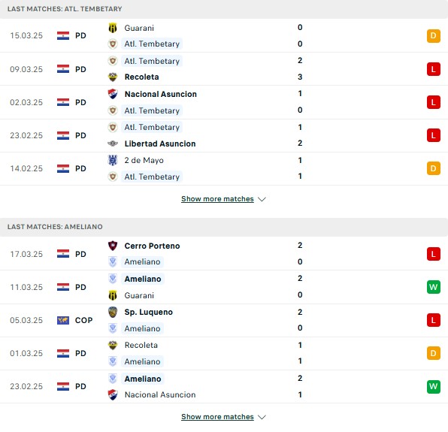The height and width of the screenshot is (432, 448).
Task: Click the chevron beside the Ameliano Show more matches link
Action: tap(262, 417)
